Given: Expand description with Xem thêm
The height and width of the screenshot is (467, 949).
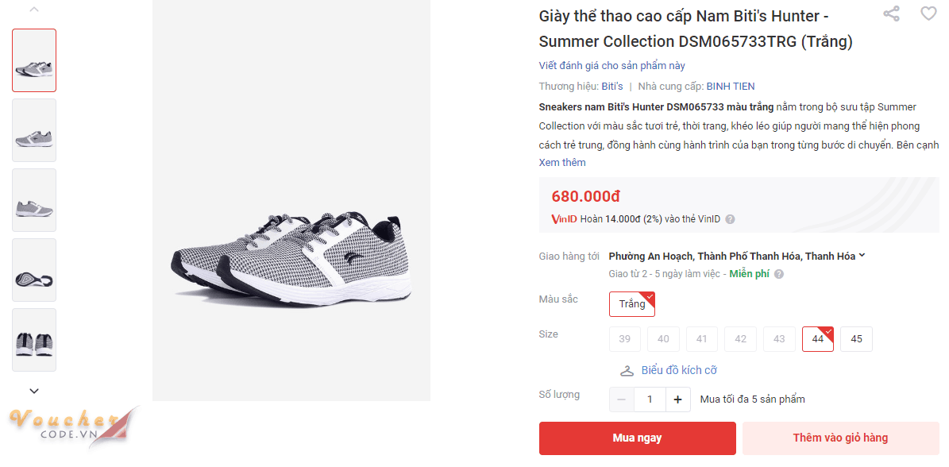Looking at the screenshot, I should pos(562,163).
